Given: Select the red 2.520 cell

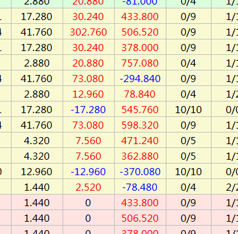Looking at the screenshot, I should point(88,187).
